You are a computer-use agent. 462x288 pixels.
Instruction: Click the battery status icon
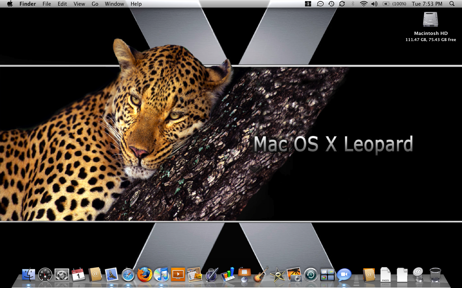[x=386, y=4]
